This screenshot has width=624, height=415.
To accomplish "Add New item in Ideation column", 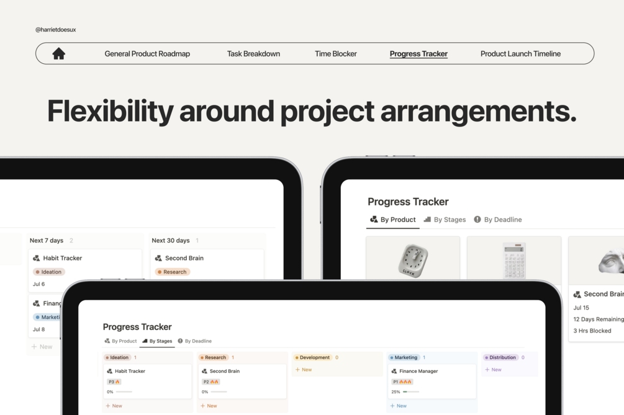I will [x=114, y=406].
